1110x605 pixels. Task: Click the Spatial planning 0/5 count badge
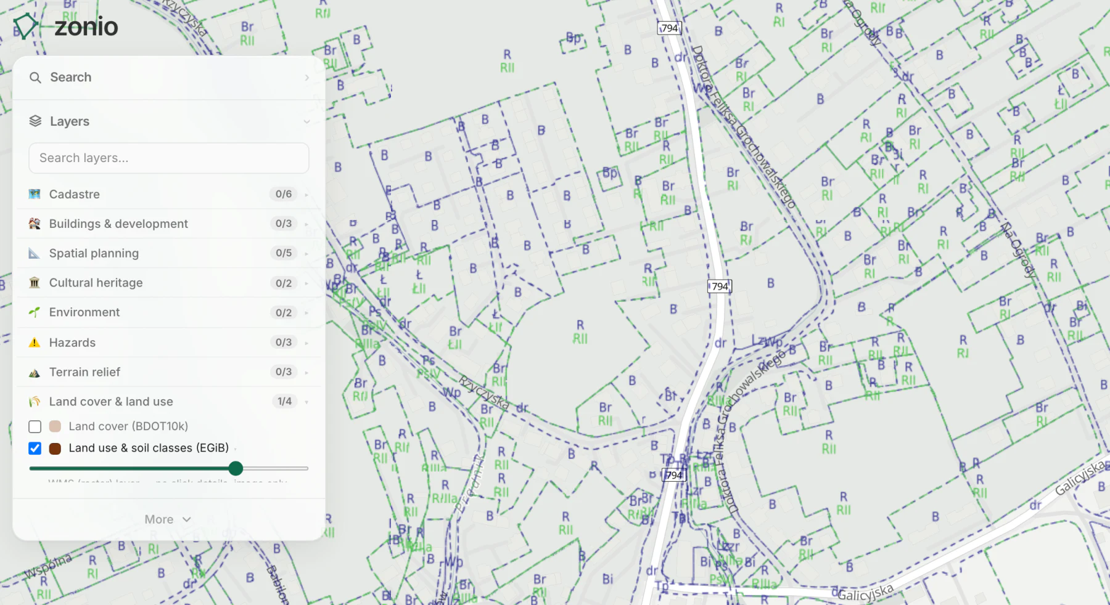coord(284,253)
